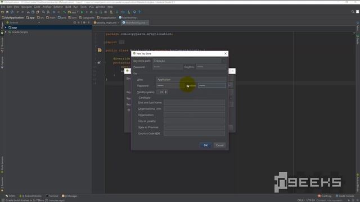
Task: Click the Open folder toolbar icon
Action: click(3, 12)
